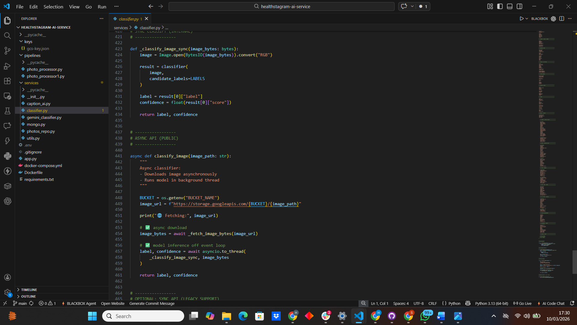Open the Search view in activity bar

tap(8, 36)
